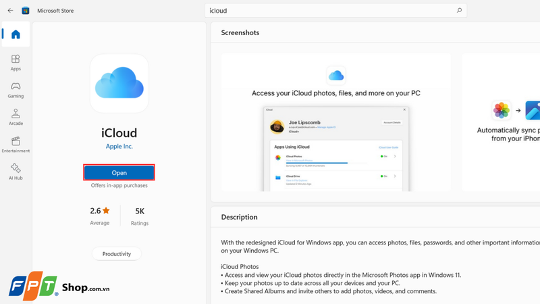The image size is (540, 304).
Task: Click the Screenshots section heading
Action: 240,32
